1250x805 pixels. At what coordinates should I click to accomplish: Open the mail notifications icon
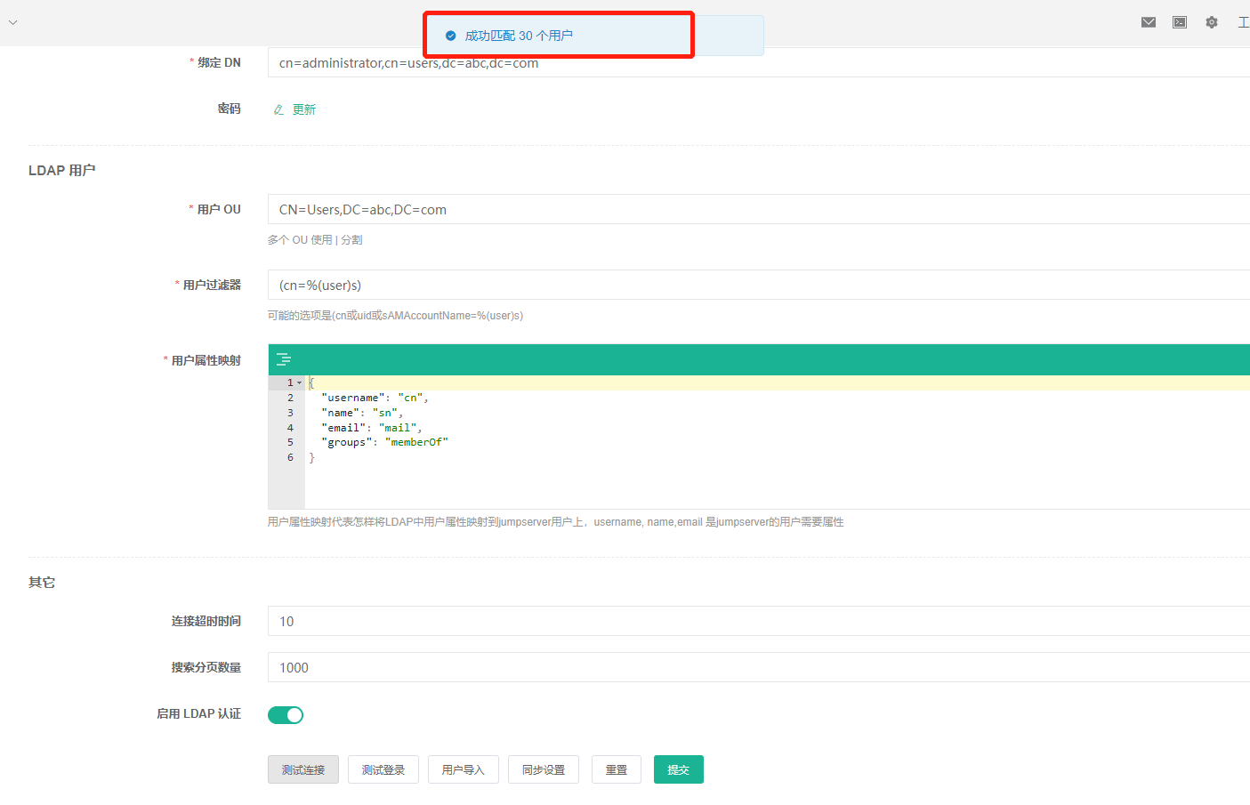click(x=1148, y=21)
